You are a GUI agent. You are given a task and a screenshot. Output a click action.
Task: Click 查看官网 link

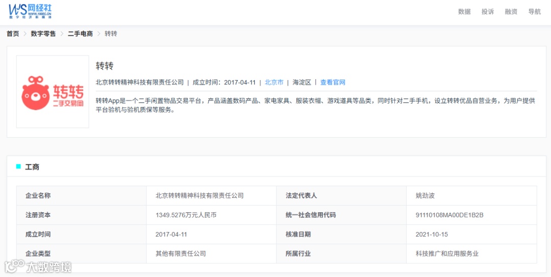[333, 83]
